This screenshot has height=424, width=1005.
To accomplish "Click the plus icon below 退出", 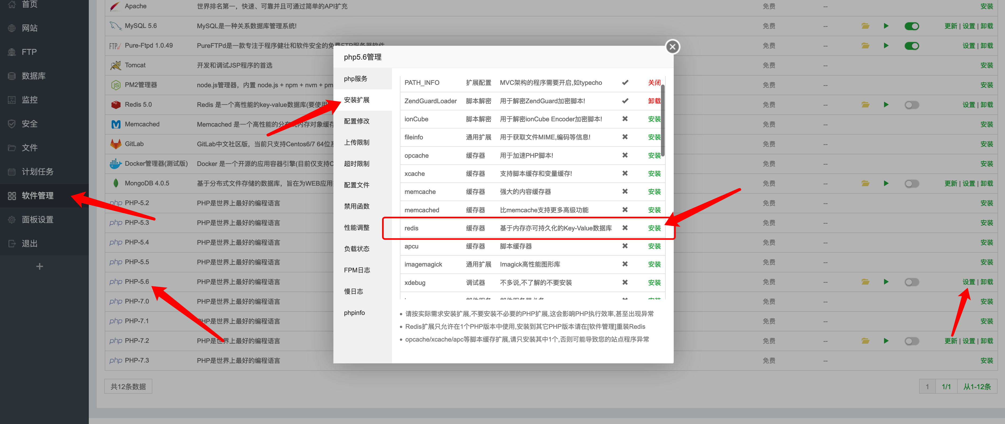I will [39, 266].
